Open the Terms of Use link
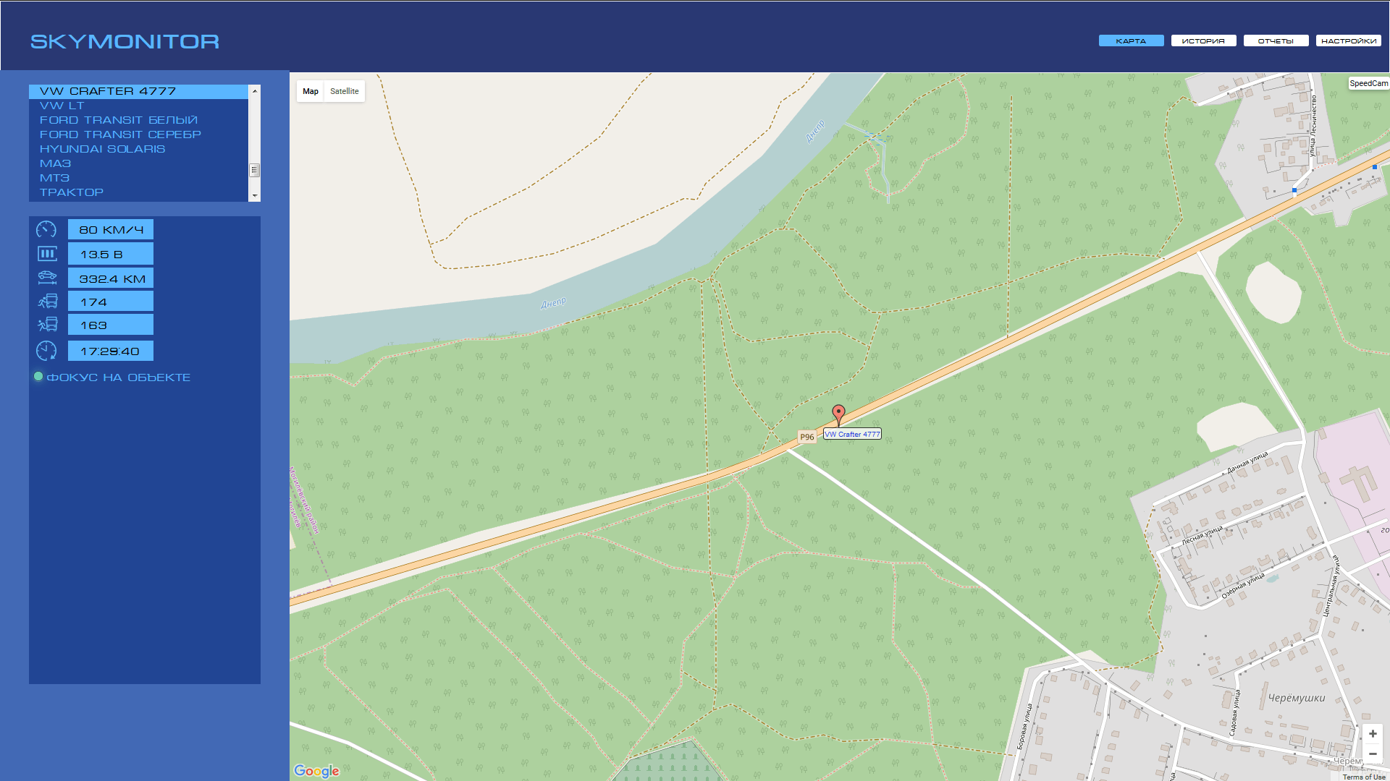 pyautogui.click(x=1364, y=777)
